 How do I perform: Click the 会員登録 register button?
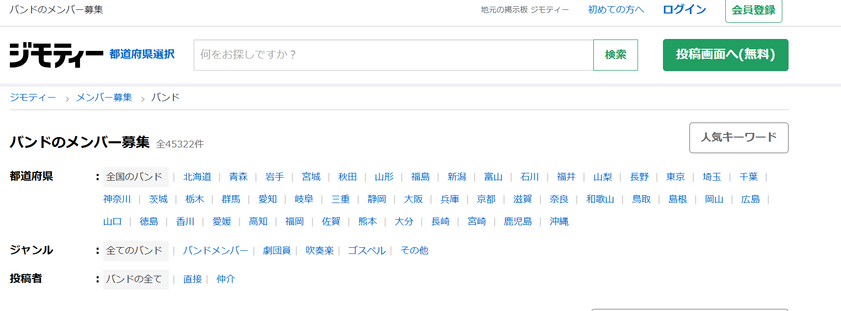pyautogui.click(x=753, y=10)
